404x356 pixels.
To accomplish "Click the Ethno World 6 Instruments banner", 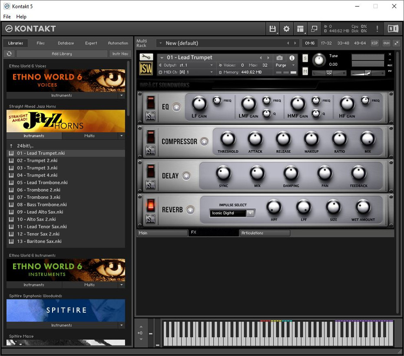I will pyautogui.click(x=66, y=270).
